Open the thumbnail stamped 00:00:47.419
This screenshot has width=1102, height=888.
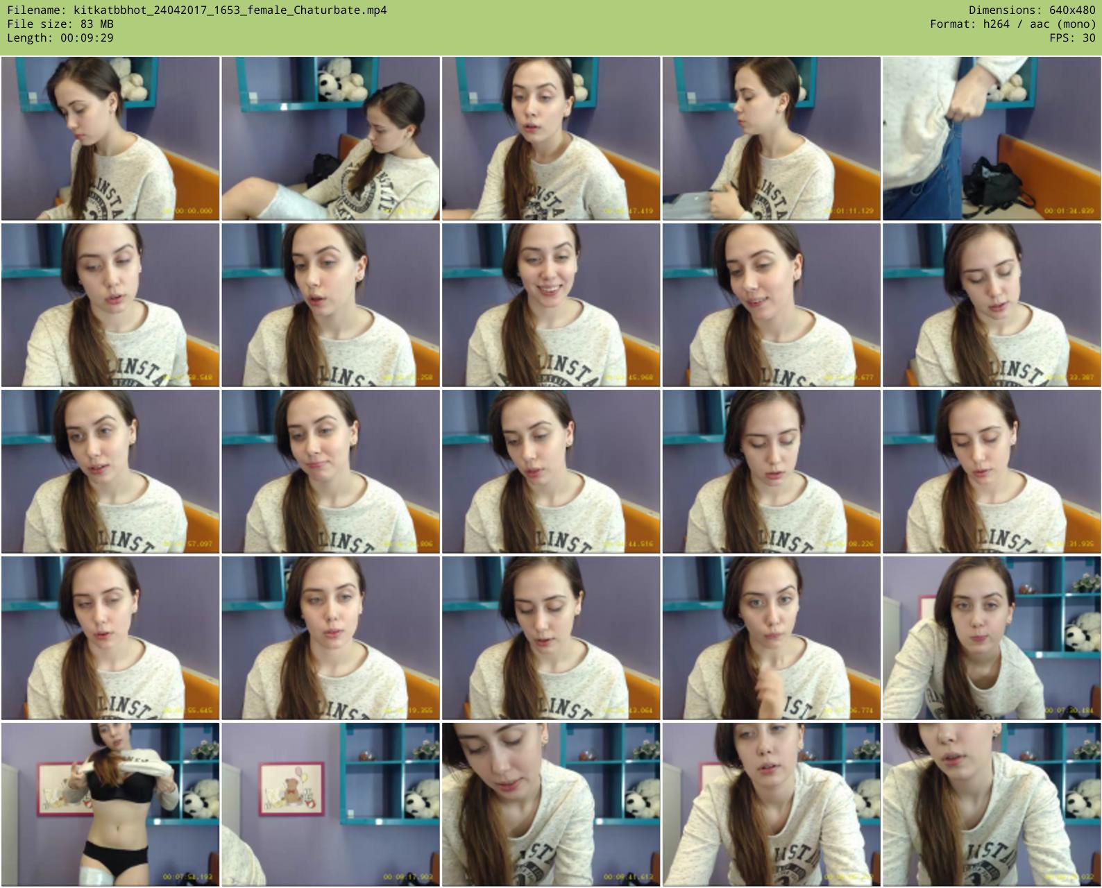pos(551,139)
